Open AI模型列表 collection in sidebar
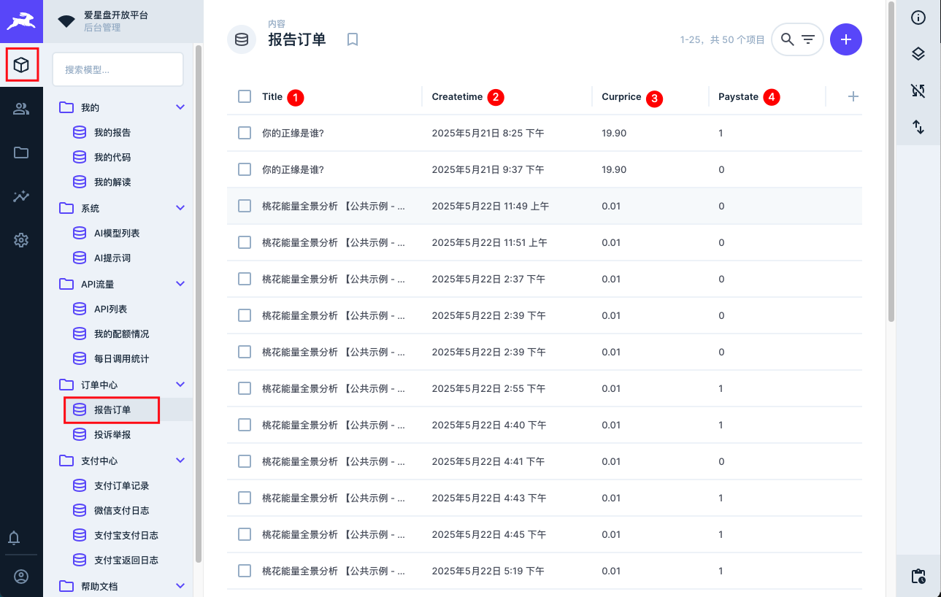 [x=116, y=233]
